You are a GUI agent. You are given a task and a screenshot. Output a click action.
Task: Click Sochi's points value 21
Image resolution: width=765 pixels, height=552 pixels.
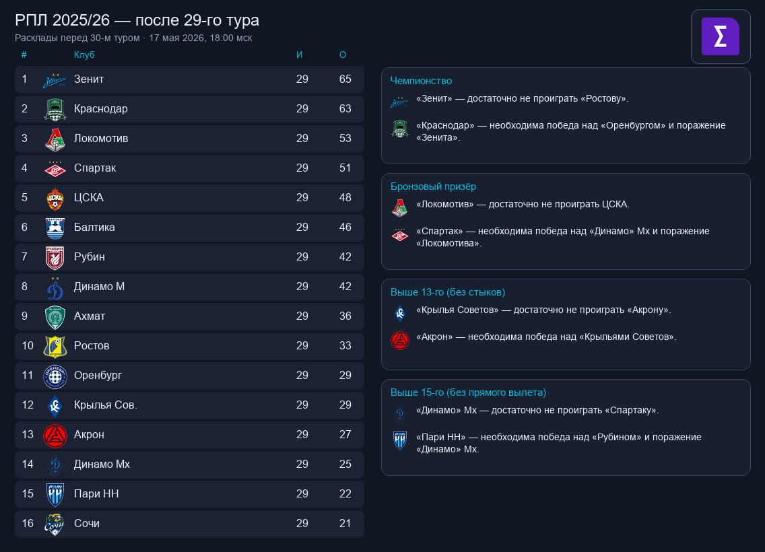coord(345,524)
